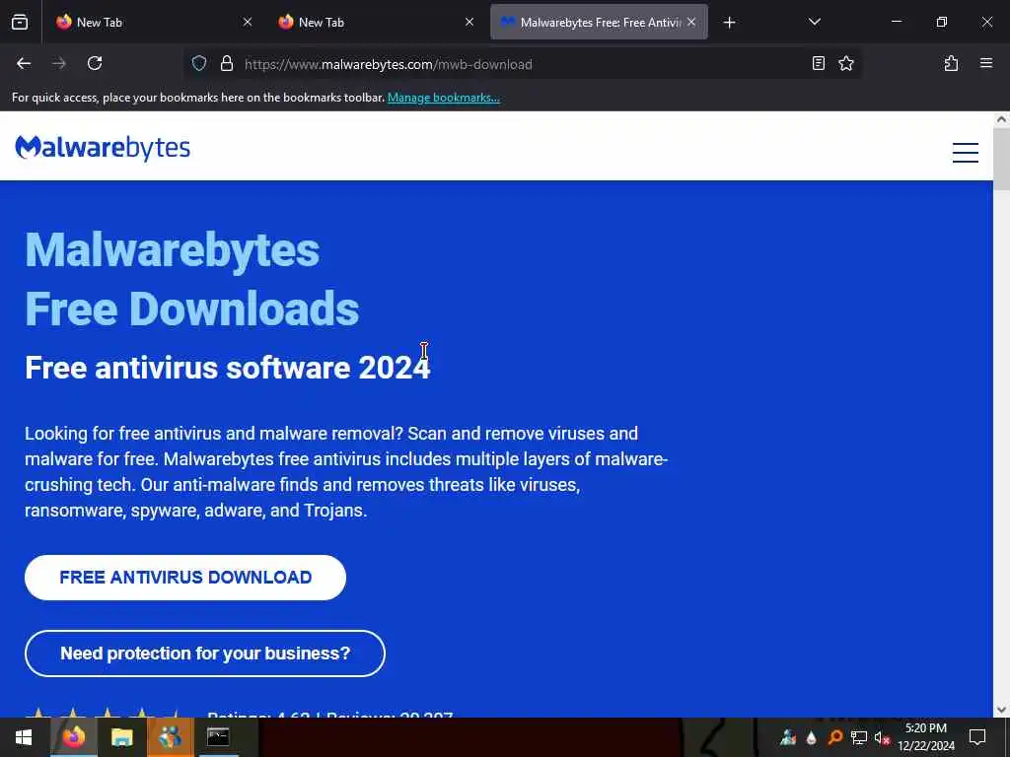The image size is (1010, 757).
Task: Click the muted volume tray icon
Action: pos(881,737)
